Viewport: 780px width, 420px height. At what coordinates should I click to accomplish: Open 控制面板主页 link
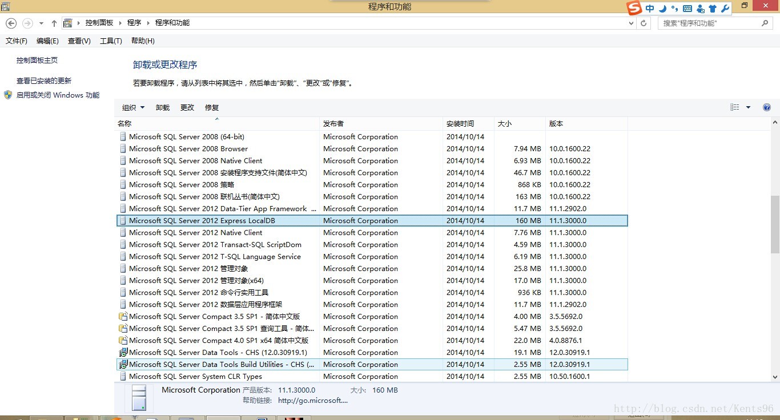click(37, 60)
